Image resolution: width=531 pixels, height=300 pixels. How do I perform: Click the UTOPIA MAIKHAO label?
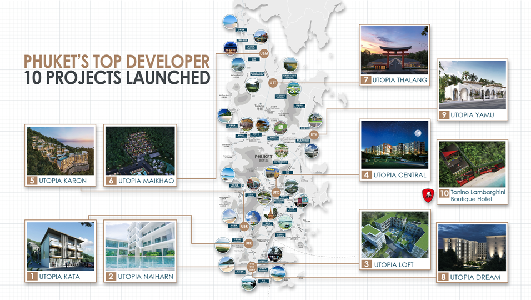pos(146,181)
